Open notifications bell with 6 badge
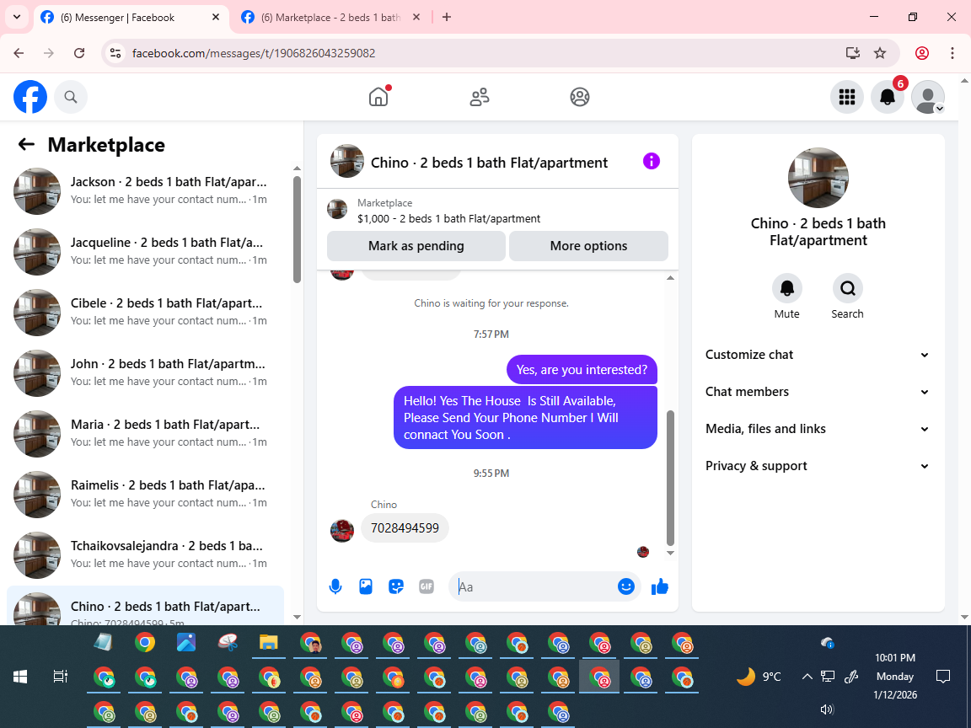Screen dimensions: 971x728 (x=888, y=97)
